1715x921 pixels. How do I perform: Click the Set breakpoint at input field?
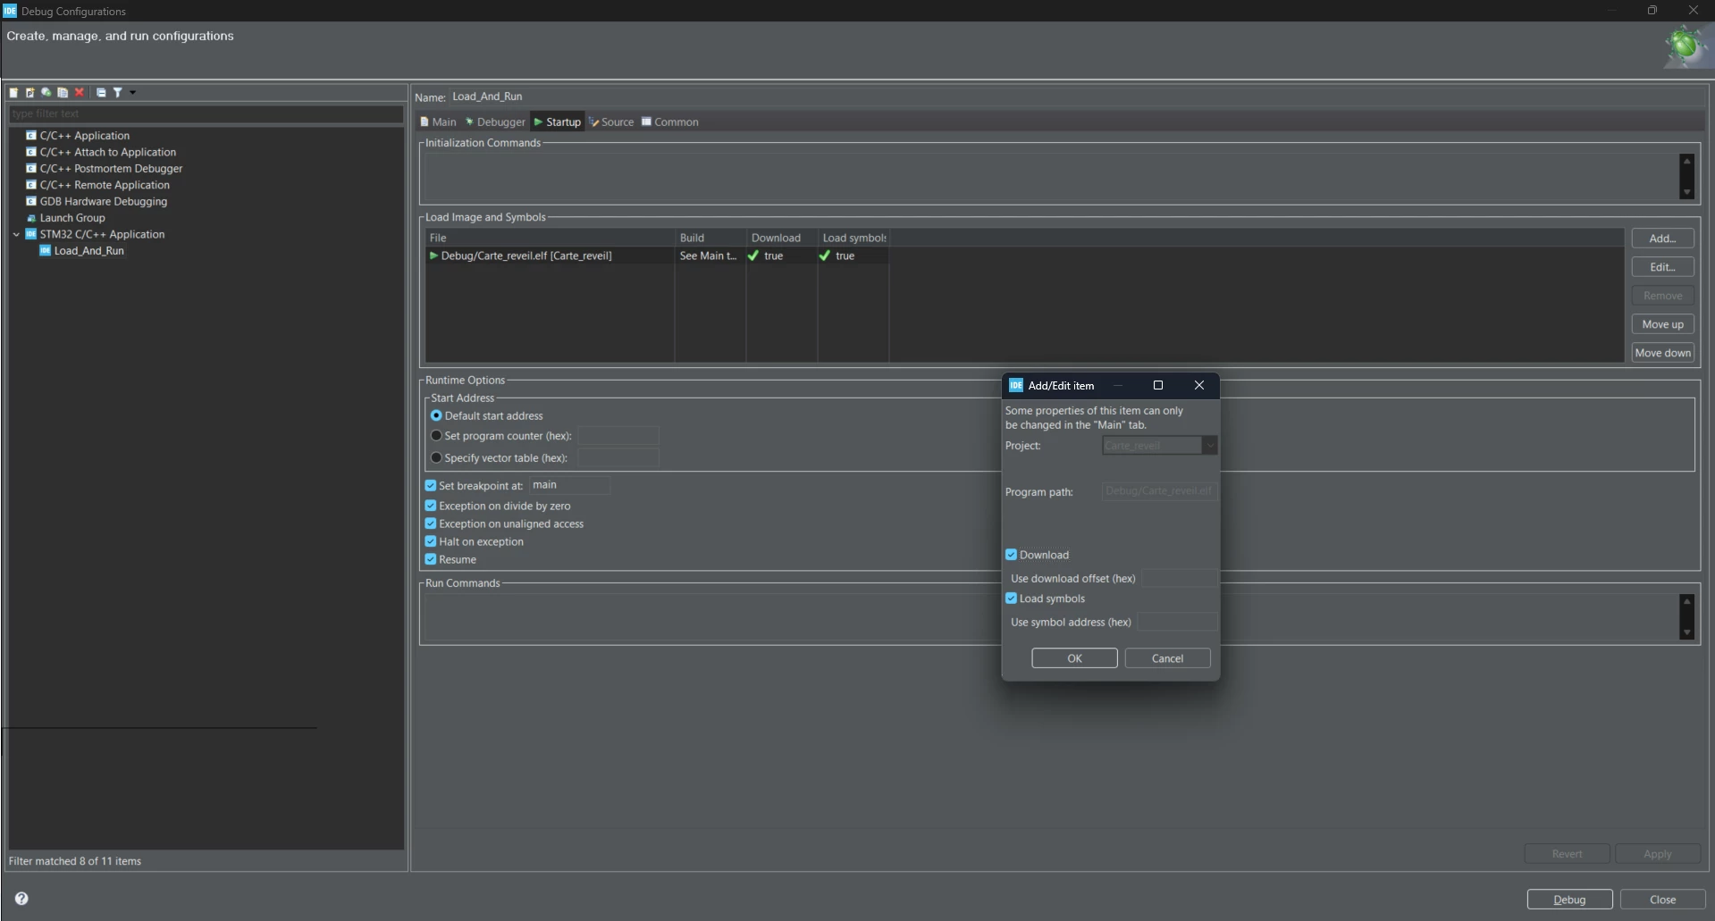[x=569, y=485]
